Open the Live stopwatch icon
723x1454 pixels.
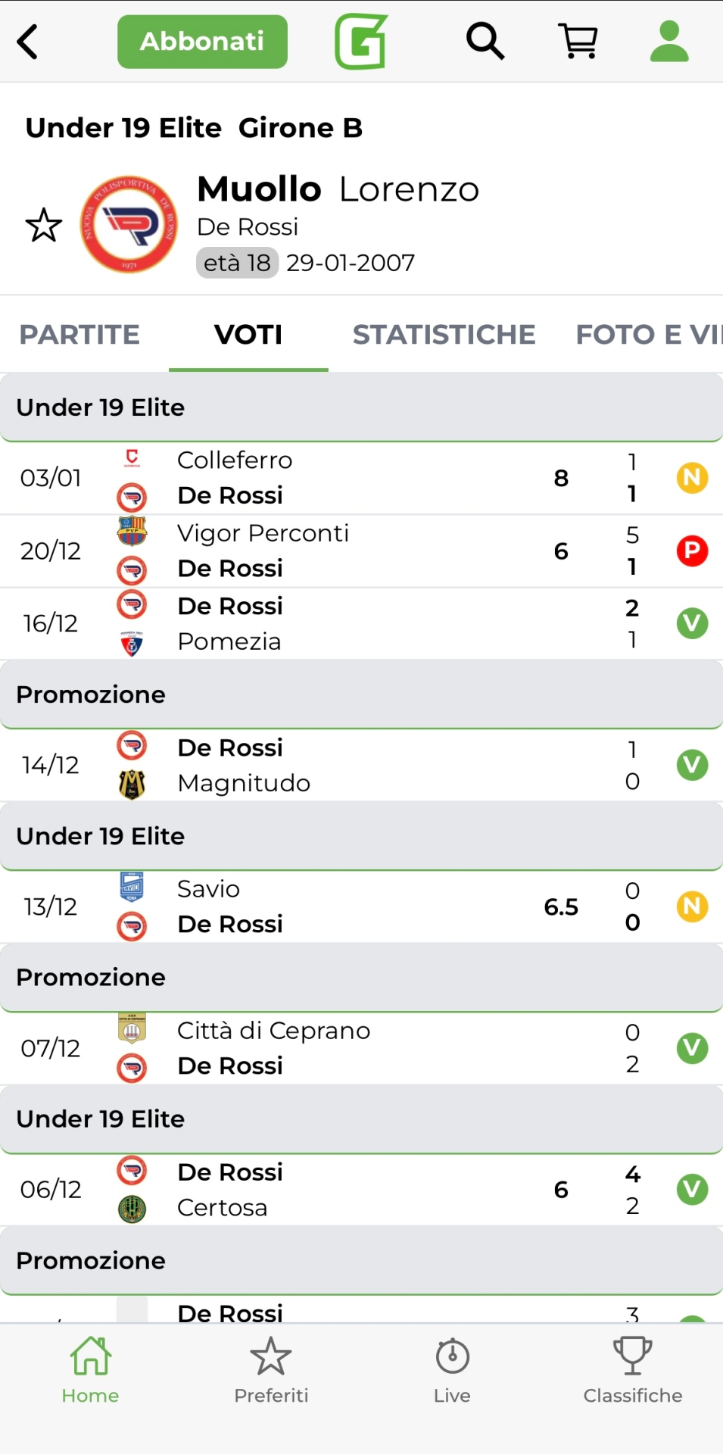(452, 1369)
